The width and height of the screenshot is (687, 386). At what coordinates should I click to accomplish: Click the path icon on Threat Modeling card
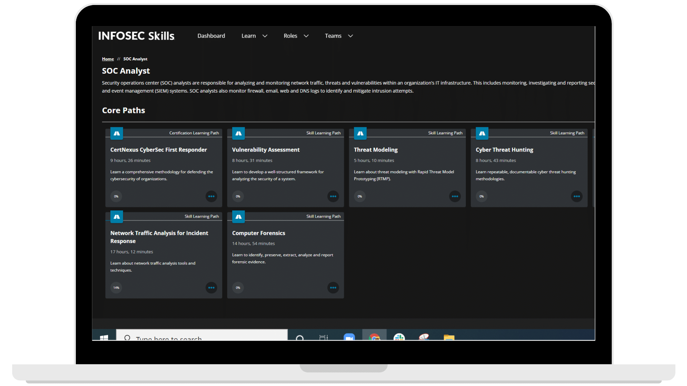coord(360,133)
